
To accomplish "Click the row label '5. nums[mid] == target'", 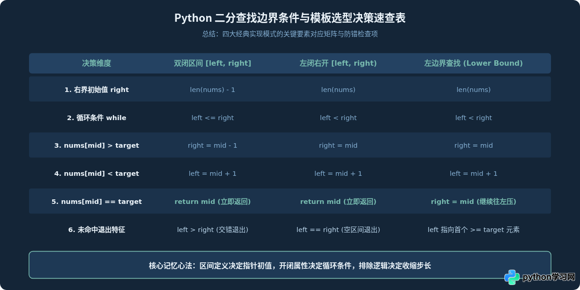I will click(x=97, y=202).
